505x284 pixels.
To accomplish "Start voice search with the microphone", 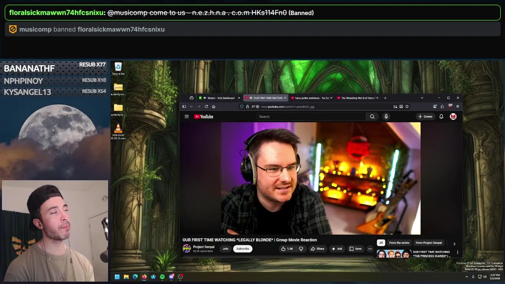I will [x=386, y=116].
